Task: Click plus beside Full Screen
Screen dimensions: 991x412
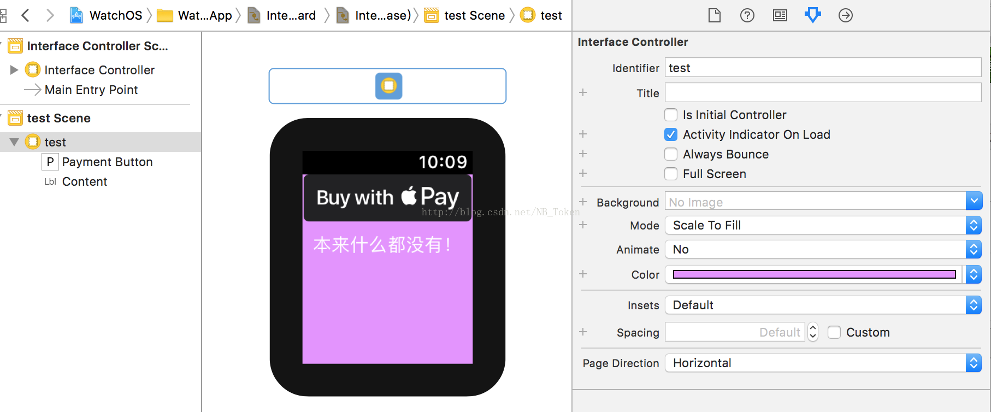Action: (583, 173)
